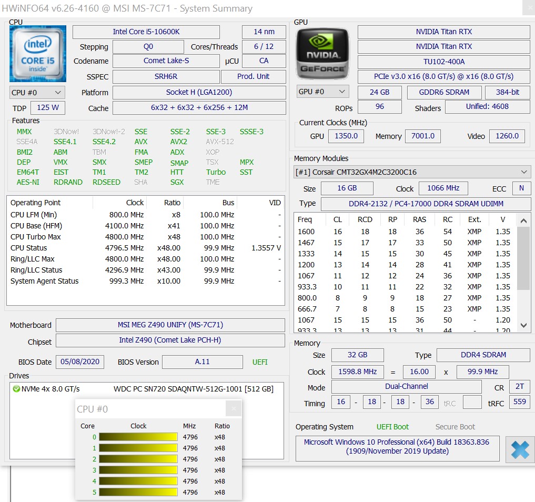The image size is (535, 502).
Task: Click the GDDR6 SDRAM field
Action: click(444, 92)
